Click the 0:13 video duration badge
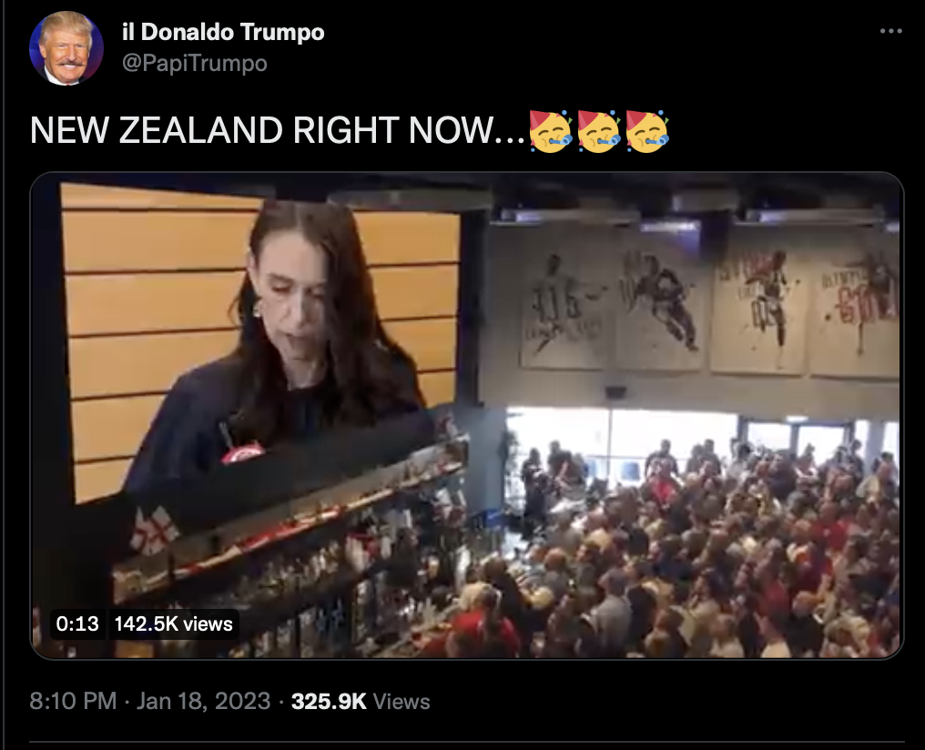 tap(77, 623)
